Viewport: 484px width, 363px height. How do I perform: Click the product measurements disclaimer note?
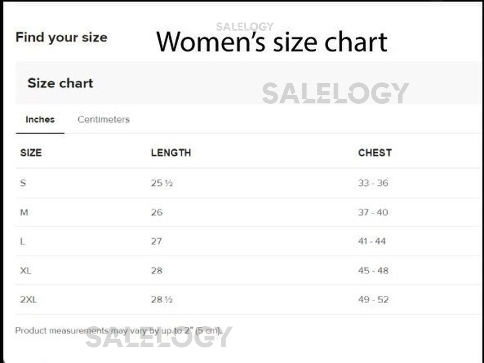click(119, 331)
